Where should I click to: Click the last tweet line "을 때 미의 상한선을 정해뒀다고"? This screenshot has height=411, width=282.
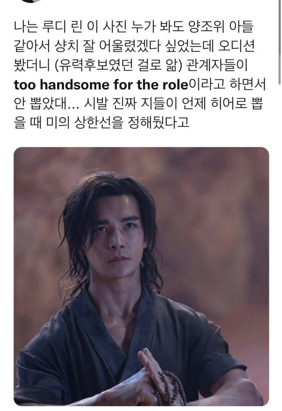click(101, 122)
